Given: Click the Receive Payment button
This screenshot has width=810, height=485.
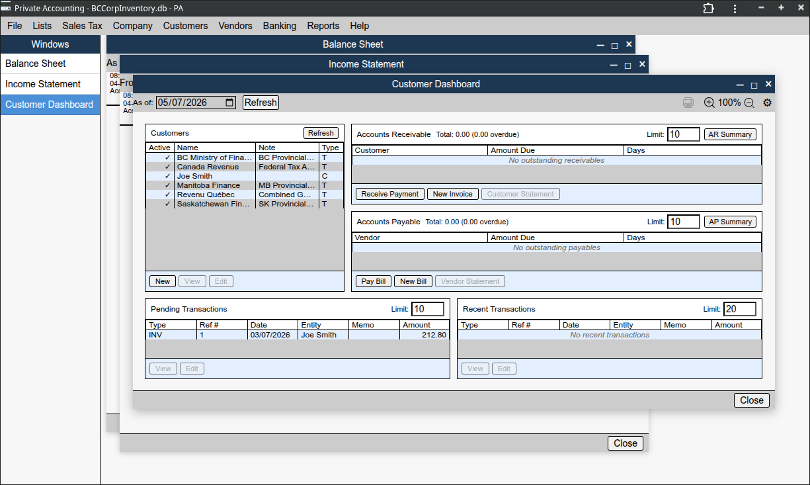Looking at the screenshot, I should 390,194.
